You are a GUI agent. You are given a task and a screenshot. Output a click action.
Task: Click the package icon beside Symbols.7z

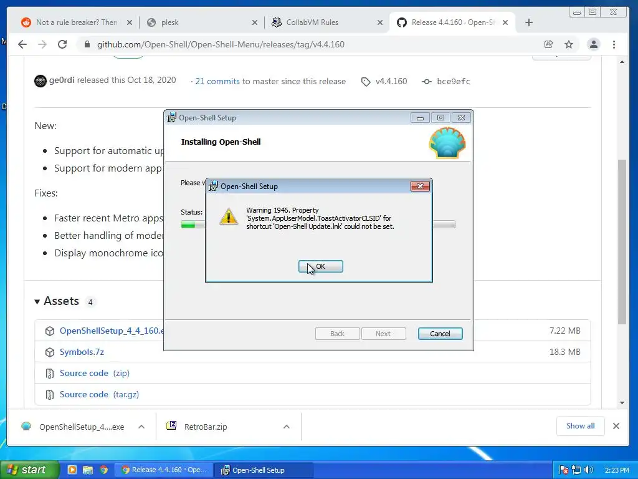click(50, 352)
